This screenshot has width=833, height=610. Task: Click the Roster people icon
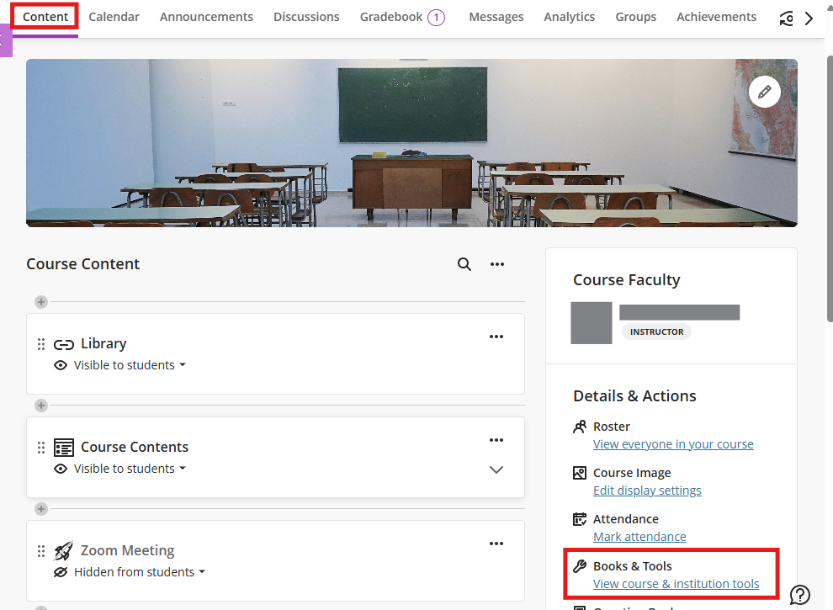580,427
